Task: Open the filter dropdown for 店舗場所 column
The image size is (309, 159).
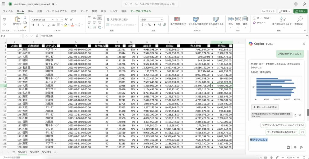Action: (43, 46)
